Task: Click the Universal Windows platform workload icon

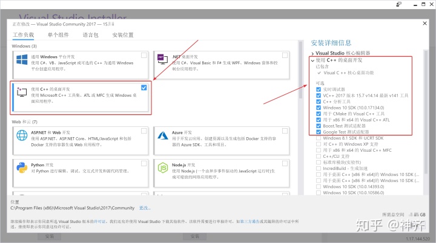Action: 22,59
